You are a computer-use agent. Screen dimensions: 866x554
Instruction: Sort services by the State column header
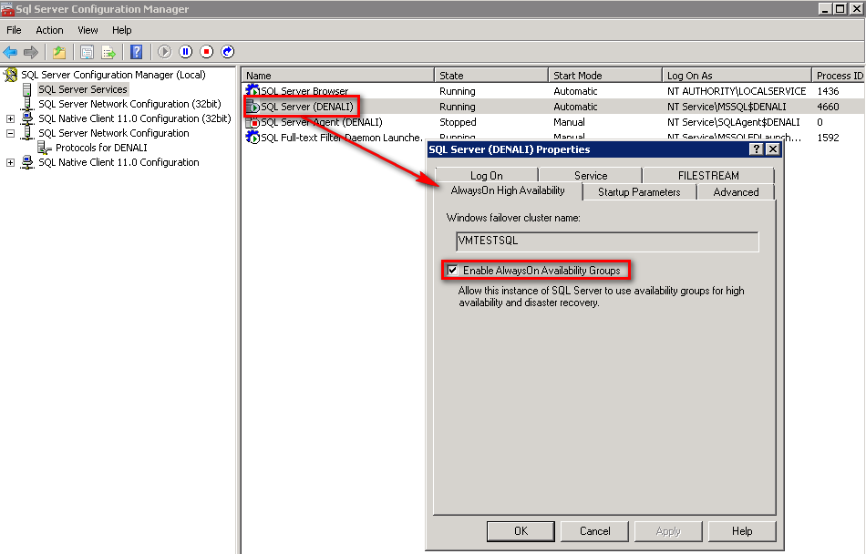490,76
